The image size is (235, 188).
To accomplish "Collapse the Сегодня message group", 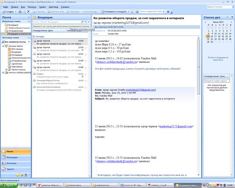I will coord(34,36).
